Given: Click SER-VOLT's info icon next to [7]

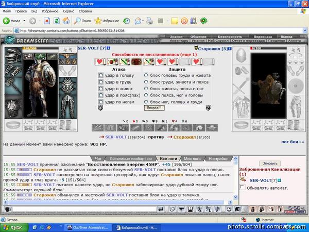Looking at the screenshot, I should coord(109,48).
